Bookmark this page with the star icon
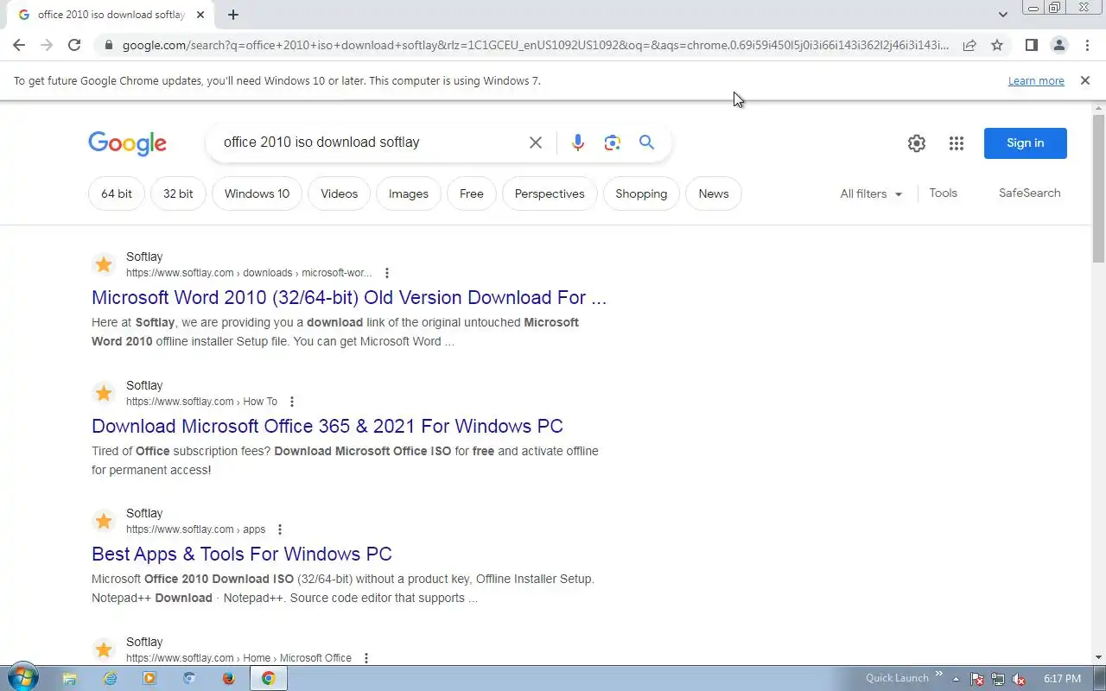 (997, 45)
